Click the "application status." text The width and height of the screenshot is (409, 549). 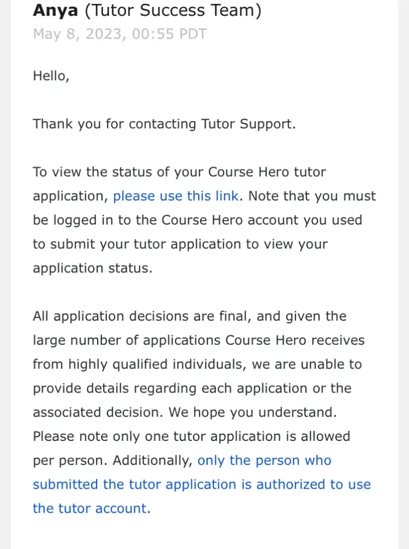point(92,268)
